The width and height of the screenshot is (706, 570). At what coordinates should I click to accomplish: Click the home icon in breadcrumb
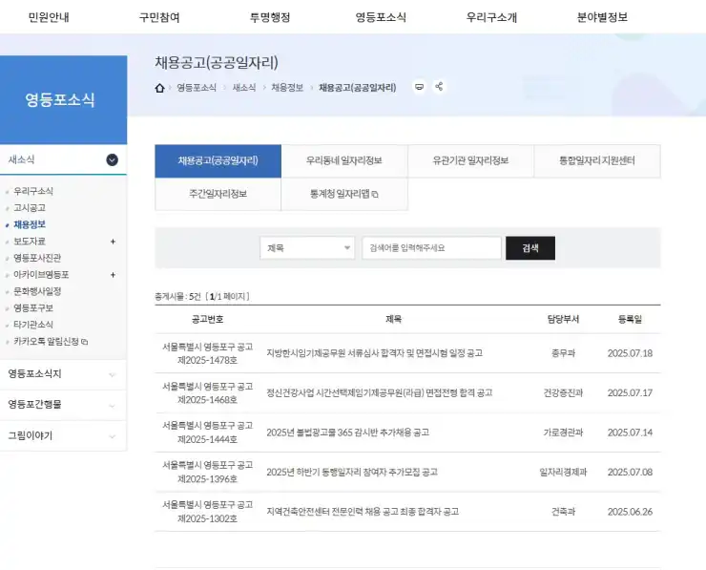tap(159, 88)
